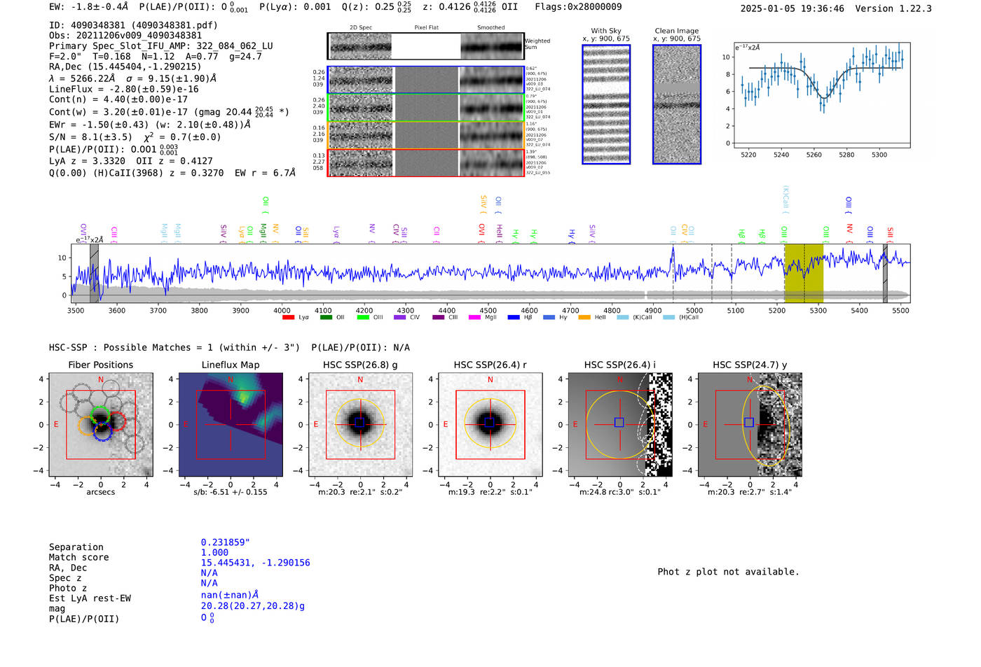This screenshot has height=667, width=981.
Task: Click the yellow highlighted band in the spectrum
Action: 804,273
